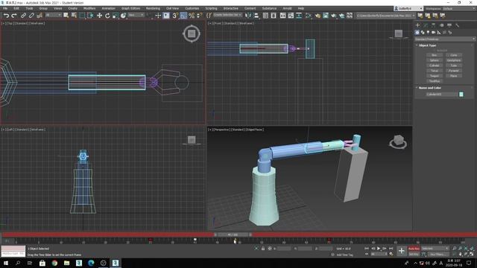Open the Customize menu
This screenshot has height=268, width=477.
pyautogui.click(x=192, y=8)
